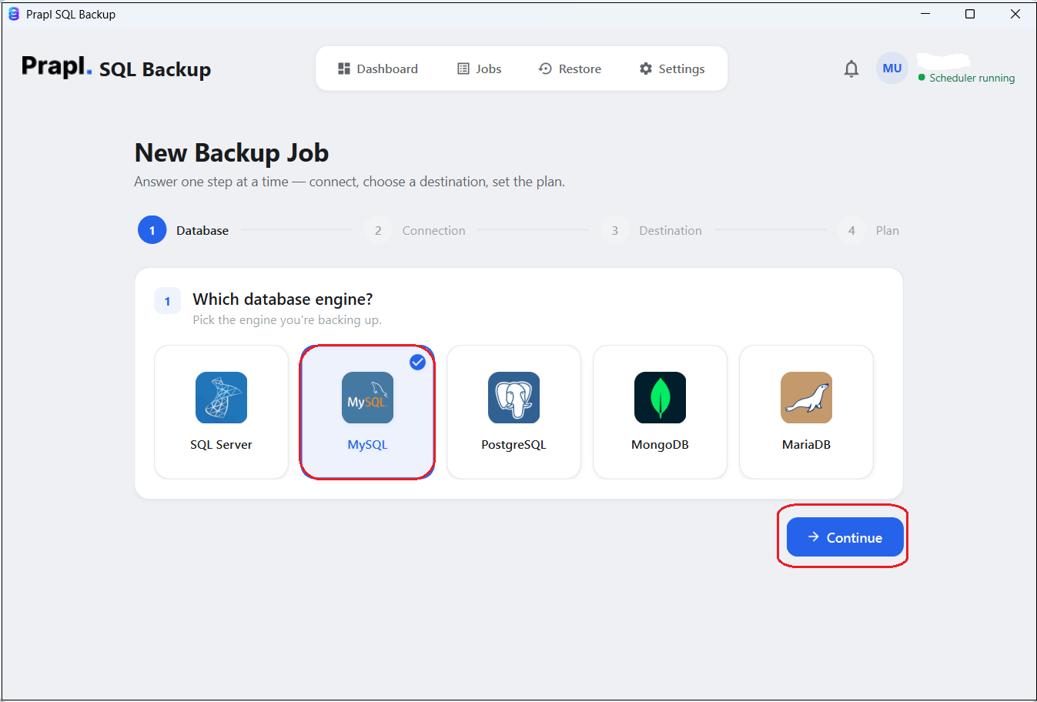Click the New Backup Job heading
Screen dimensions: 1037x702
(x=232, y=152)
